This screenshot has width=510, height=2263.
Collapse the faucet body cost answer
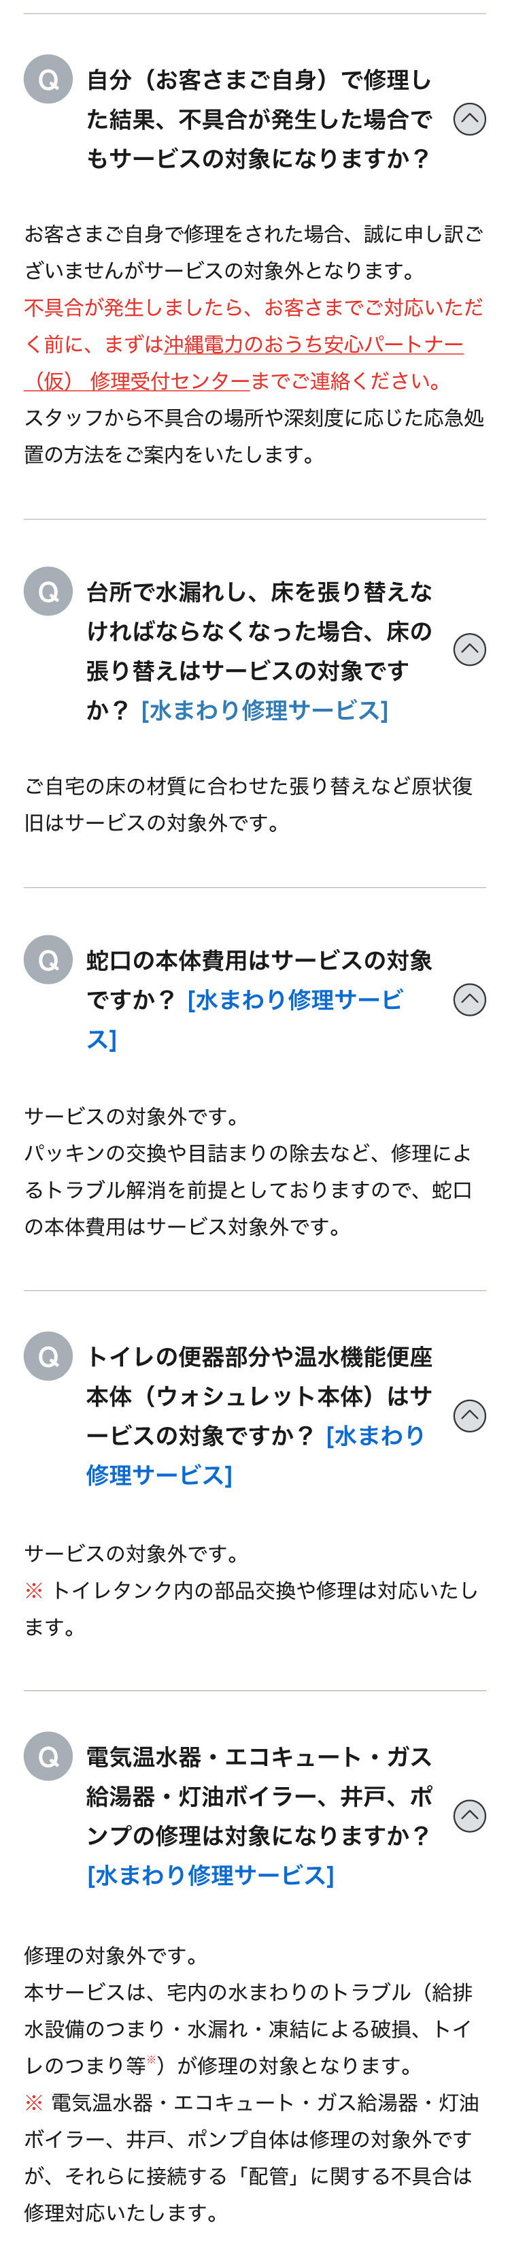click(x=469, y=999)
